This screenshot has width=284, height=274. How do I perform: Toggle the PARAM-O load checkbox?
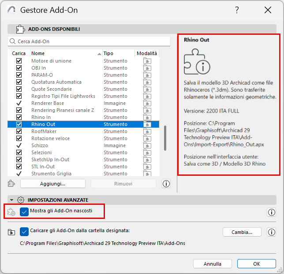[x=19, y=75]
